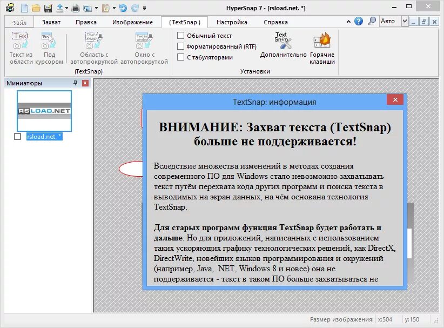
Task: Minimize the inner document window
Action: click(x=413, y=22)
